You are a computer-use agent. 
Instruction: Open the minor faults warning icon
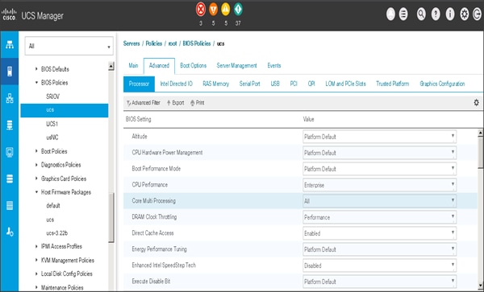coord(226,10)
